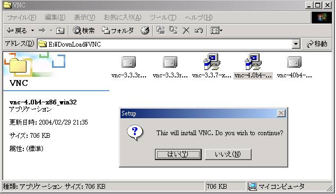336x194 pixels.
Task: Maximize the VNC explorer window
Action: pos(318,5)
